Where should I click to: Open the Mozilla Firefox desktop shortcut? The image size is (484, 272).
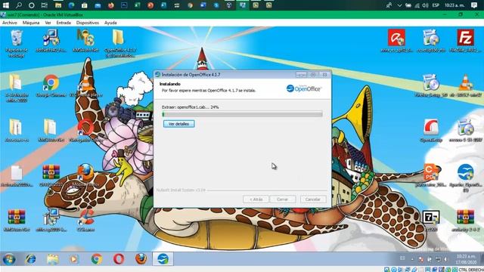(x=85, y=175)
